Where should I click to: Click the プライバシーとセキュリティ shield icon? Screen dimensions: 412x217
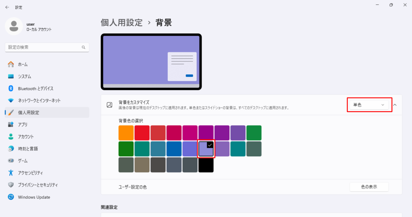coord(11,185)
